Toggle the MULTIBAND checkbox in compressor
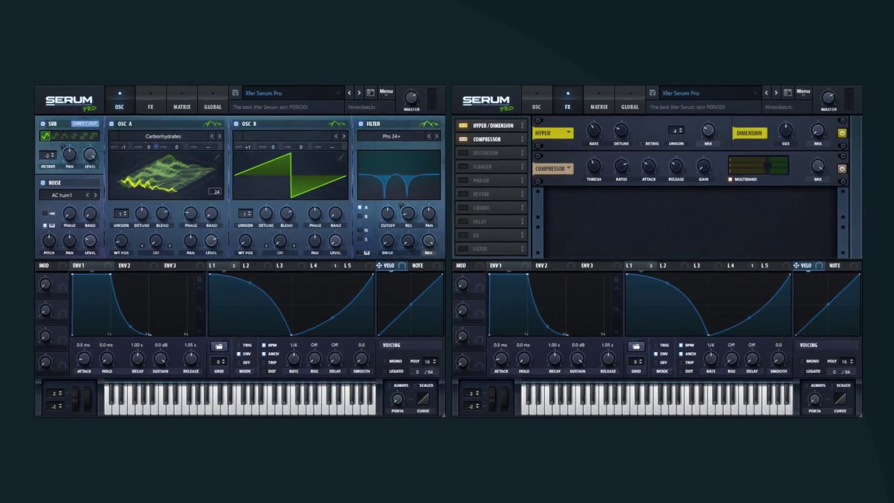This screenshot has height=503, width=894. pyautogui.click(x=731, y=180)
